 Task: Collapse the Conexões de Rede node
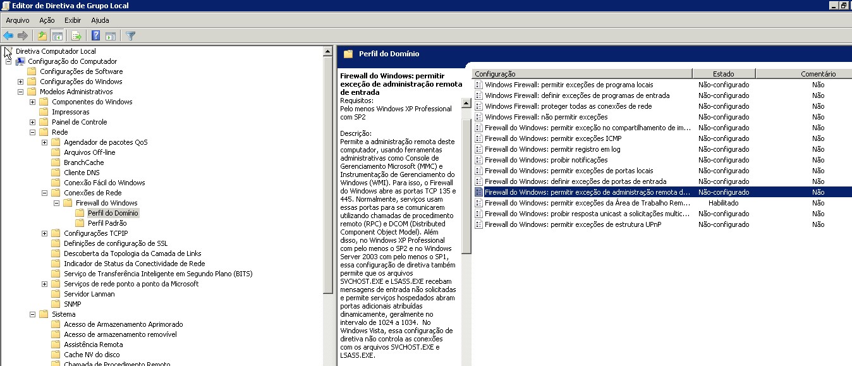[45, 193]
